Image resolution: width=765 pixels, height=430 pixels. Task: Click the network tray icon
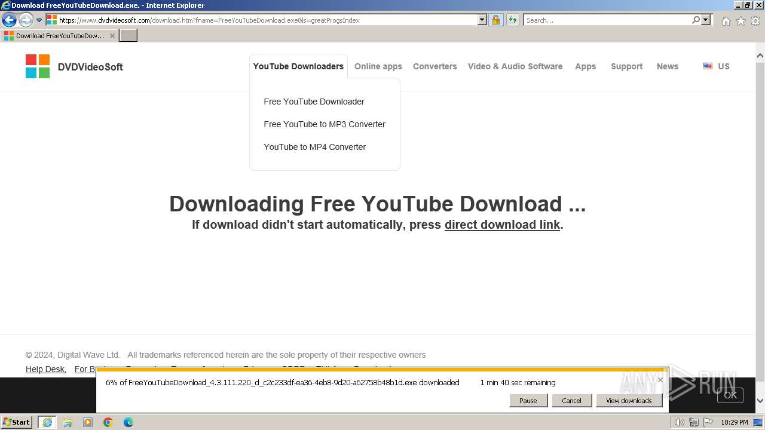point(694,422)
